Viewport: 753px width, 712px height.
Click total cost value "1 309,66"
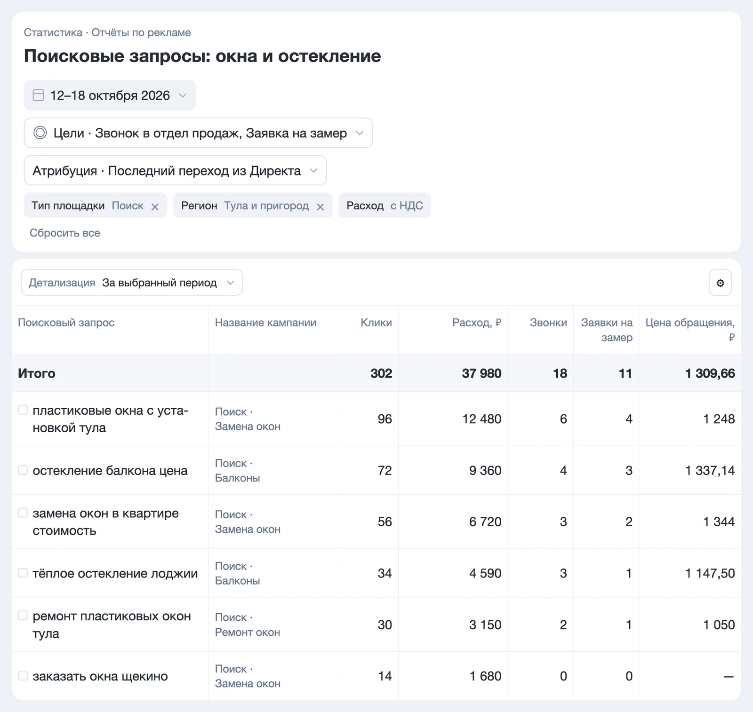[710, 373]
